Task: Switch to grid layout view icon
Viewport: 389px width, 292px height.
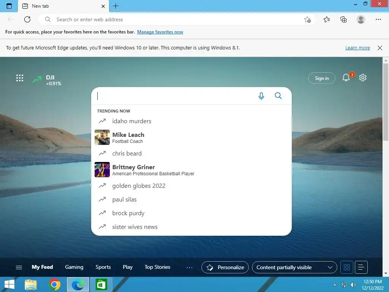Action: coord(346,267)
